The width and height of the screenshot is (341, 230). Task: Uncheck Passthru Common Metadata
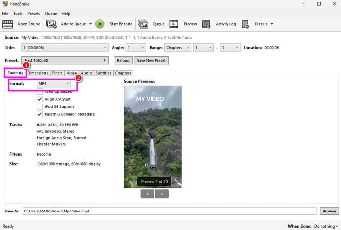(x=39, y=114)
